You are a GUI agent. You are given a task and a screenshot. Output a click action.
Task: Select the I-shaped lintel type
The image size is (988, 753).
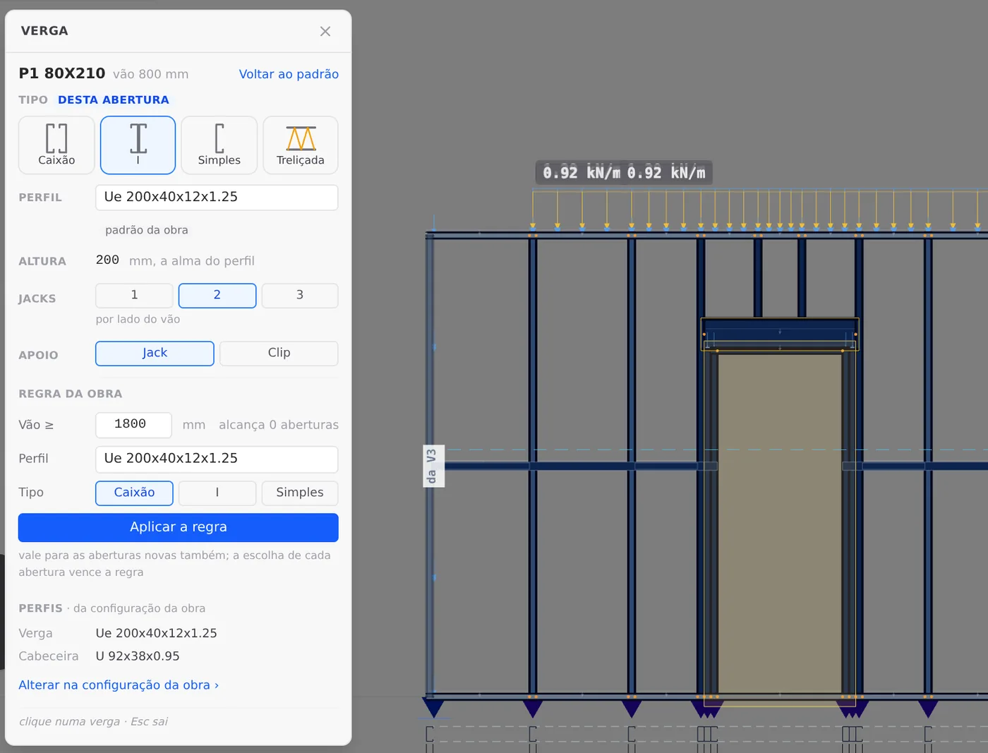[x=138, y=145]
